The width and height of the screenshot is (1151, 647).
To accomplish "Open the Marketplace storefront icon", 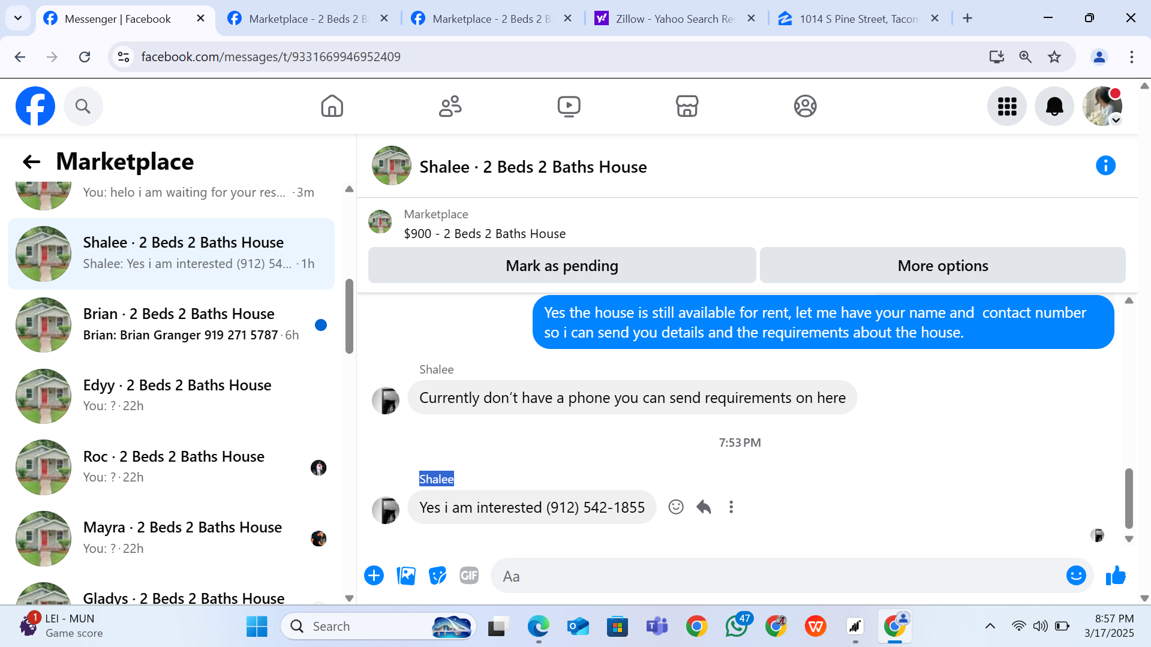I will pyautogui.click(x=687, y=106).
